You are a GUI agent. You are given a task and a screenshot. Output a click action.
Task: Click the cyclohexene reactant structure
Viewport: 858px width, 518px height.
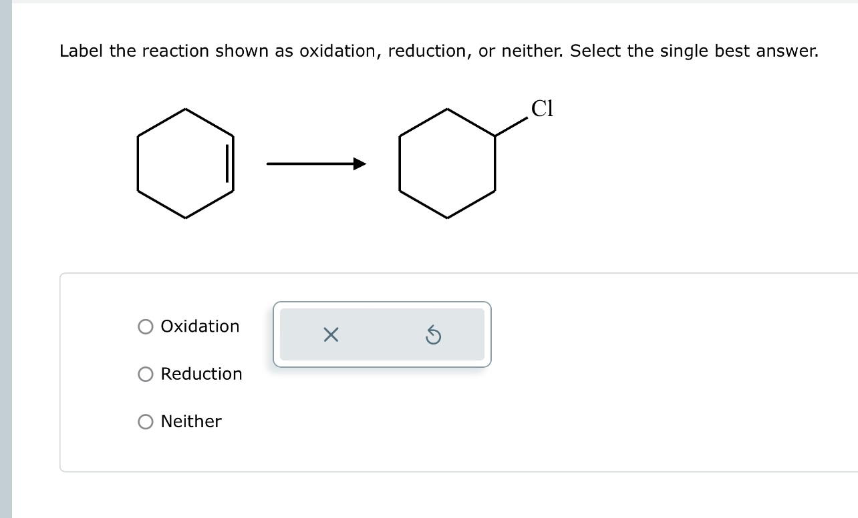[x=185, y=164]
